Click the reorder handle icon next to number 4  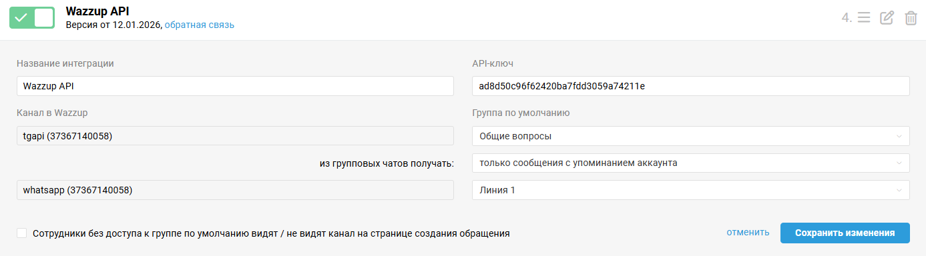point(864,18)
